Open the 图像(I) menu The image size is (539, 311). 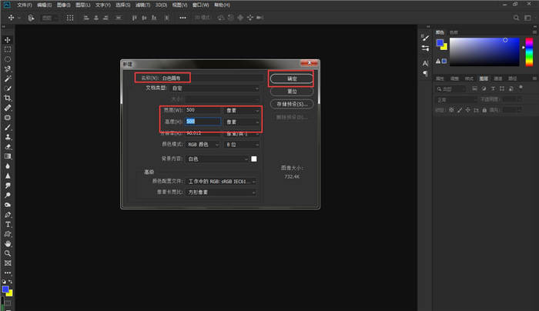[64, 5]
